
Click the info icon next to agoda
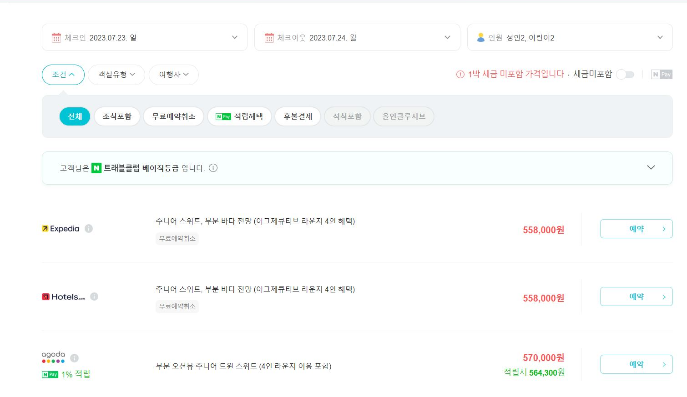(x=75, y=358)
